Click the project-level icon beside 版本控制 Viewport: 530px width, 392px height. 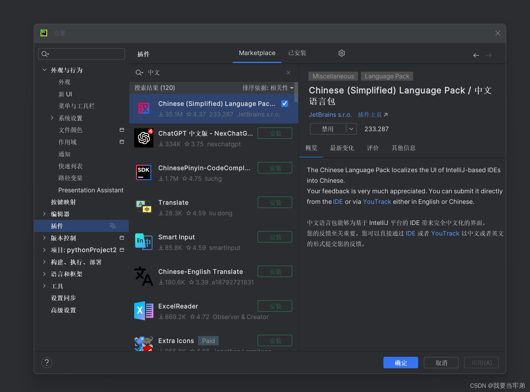tap(122, 238)
